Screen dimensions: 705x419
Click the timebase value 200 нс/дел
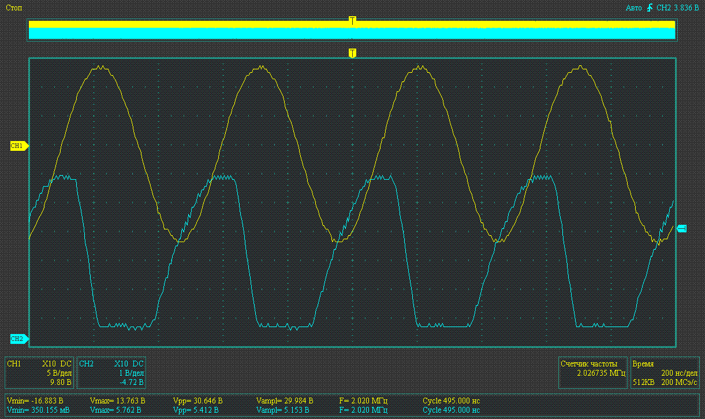tap(679, 373)
